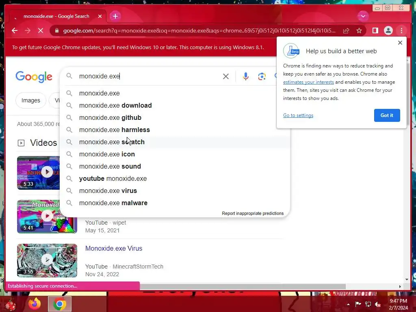Play the 5:41 video thumbnail
The image size is (416, 312).
coord(47,217)
